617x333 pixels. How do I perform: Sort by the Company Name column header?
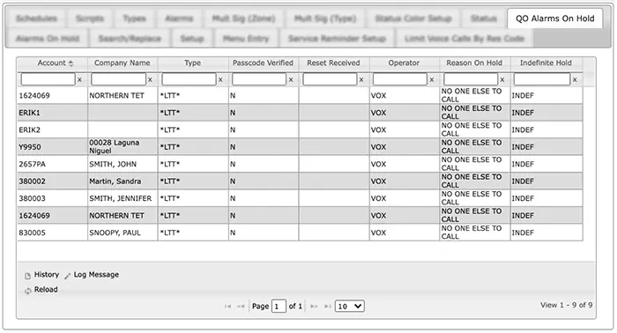122,63
